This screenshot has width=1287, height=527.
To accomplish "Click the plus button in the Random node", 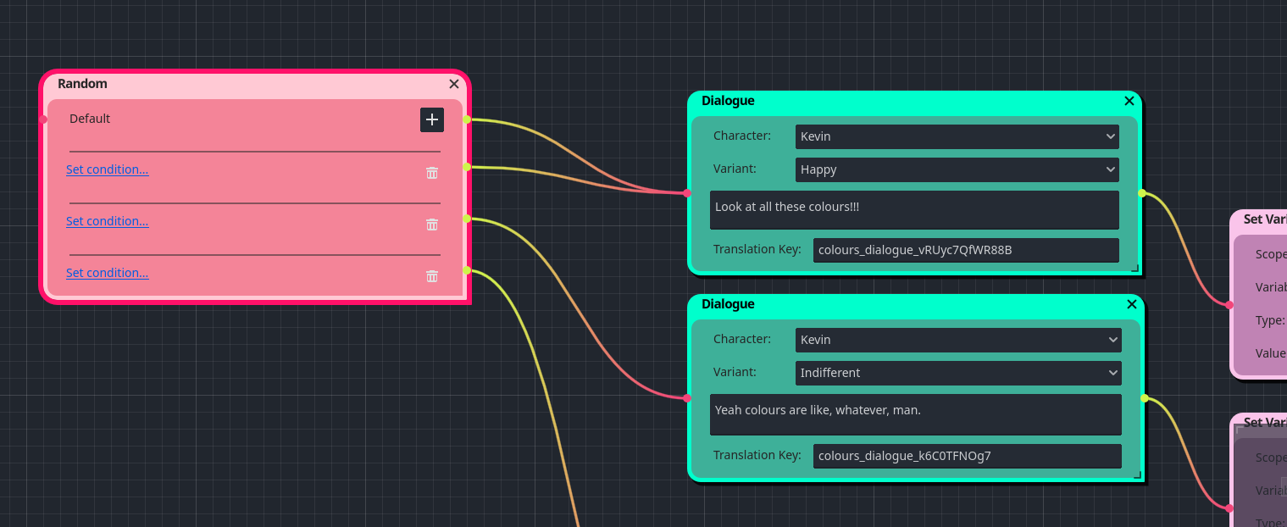I will [431, 119].
